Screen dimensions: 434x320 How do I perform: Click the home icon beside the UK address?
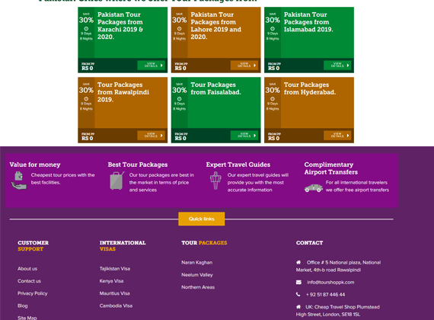(x=298, y=307)
